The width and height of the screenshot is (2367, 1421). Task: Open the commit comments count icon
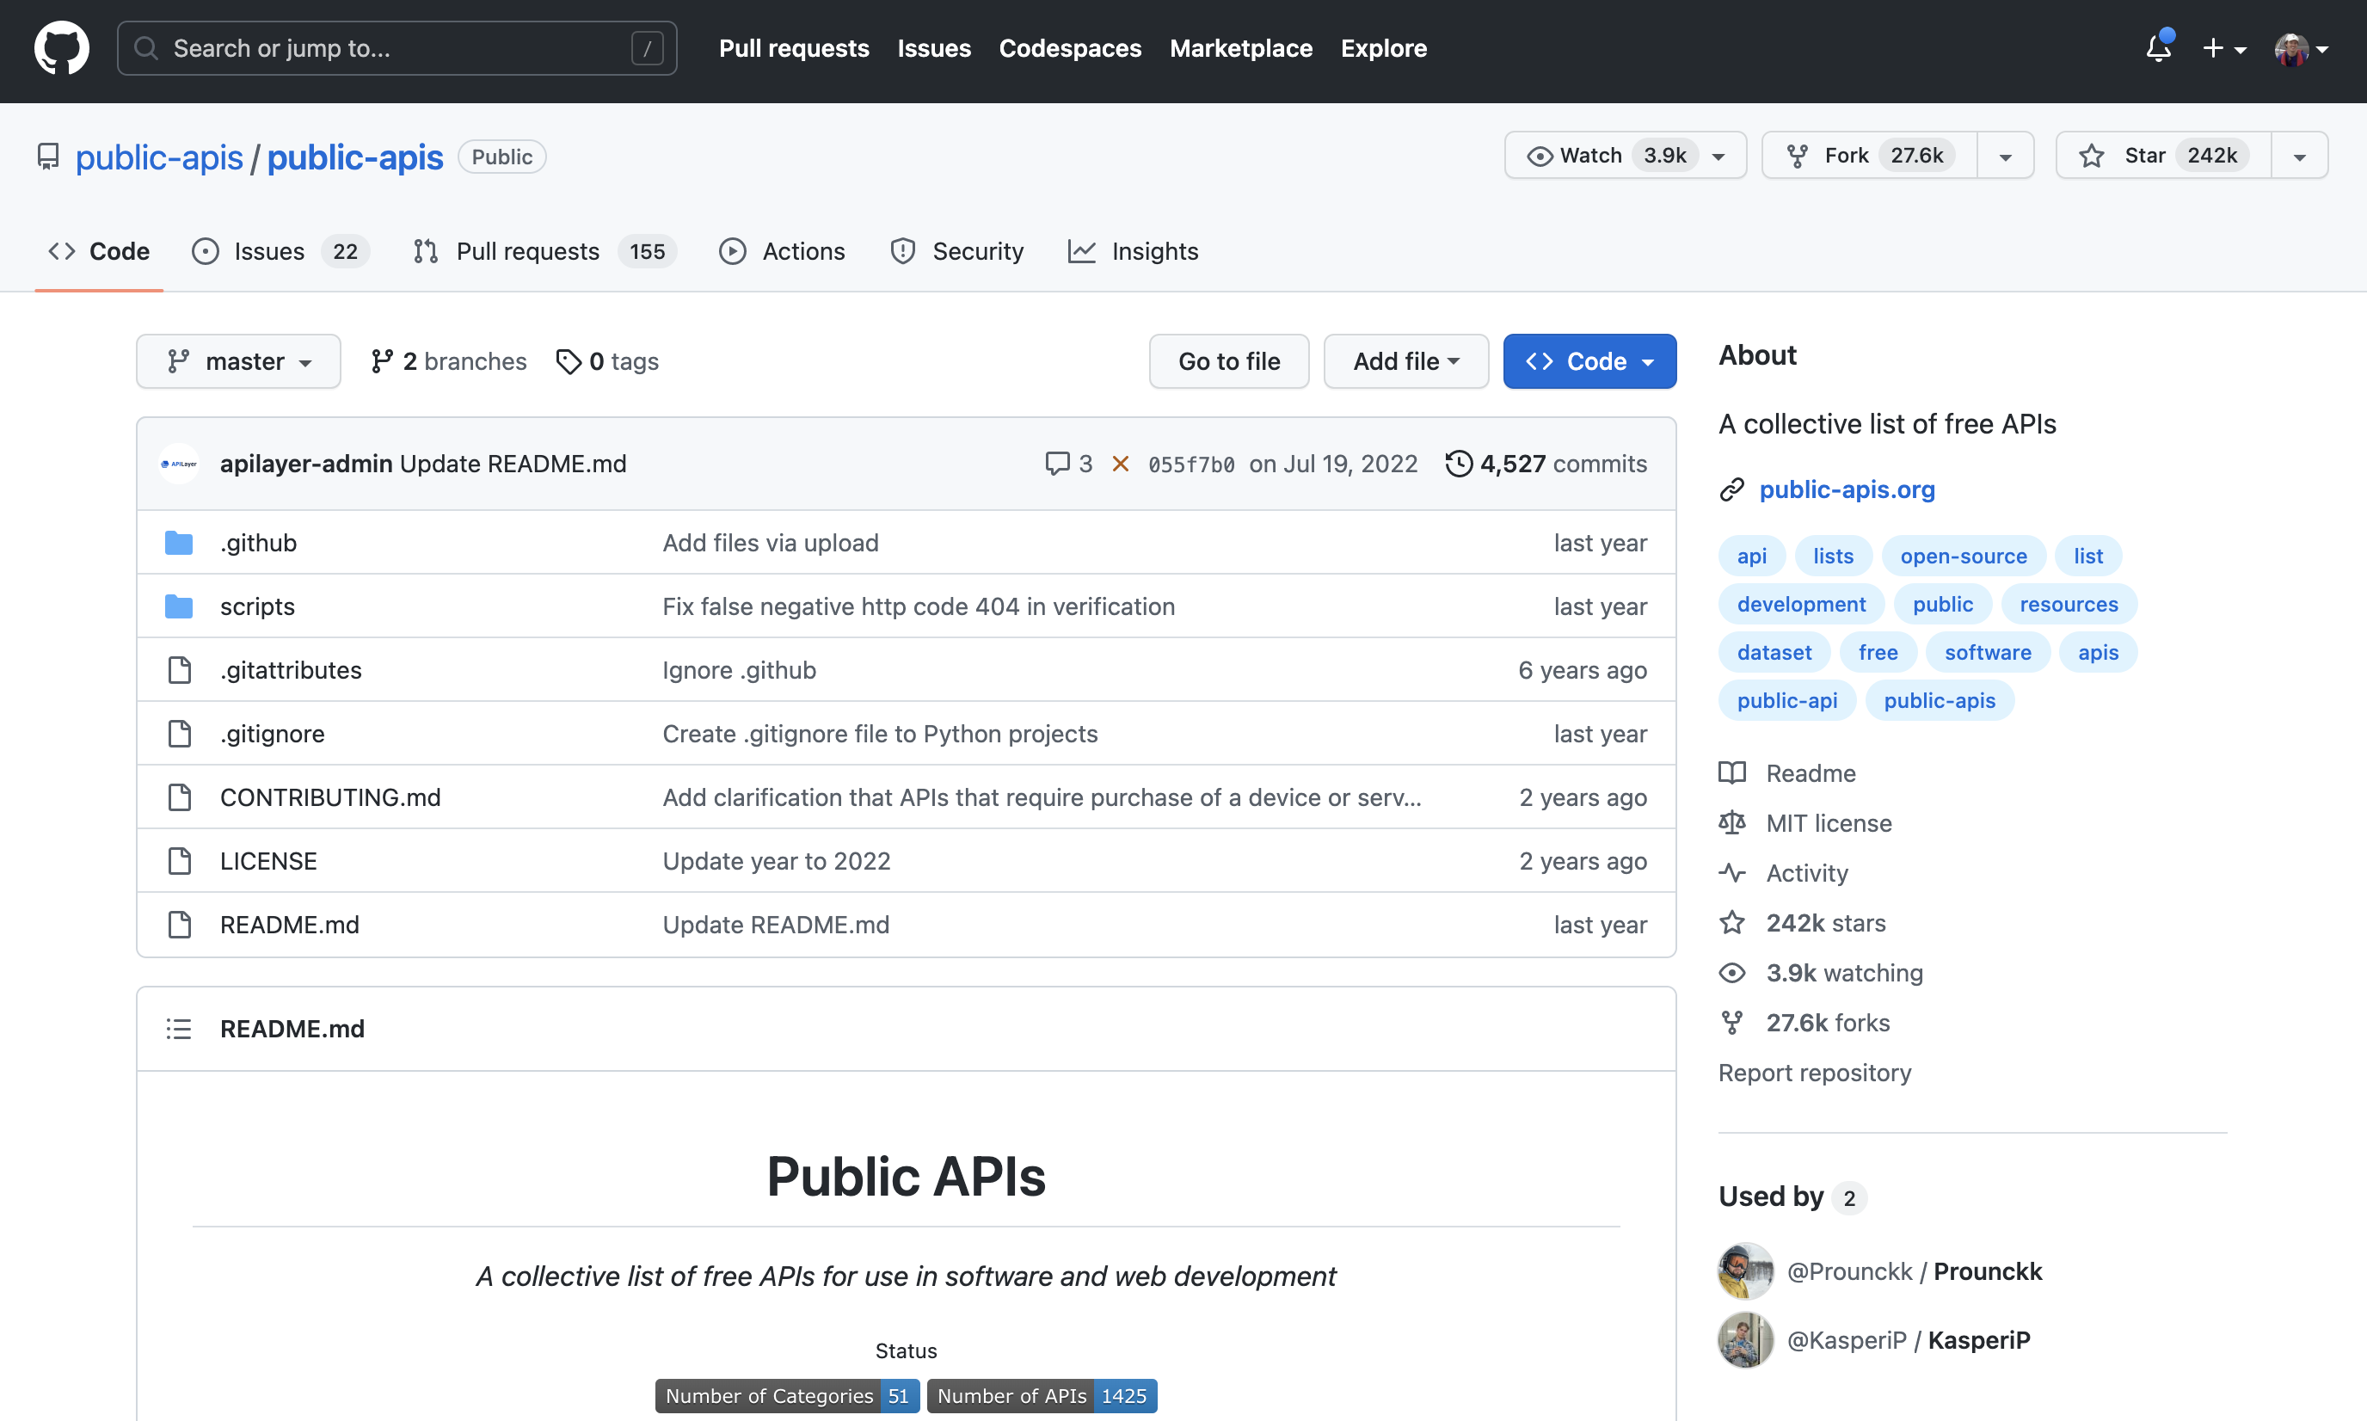(1068, 464)
